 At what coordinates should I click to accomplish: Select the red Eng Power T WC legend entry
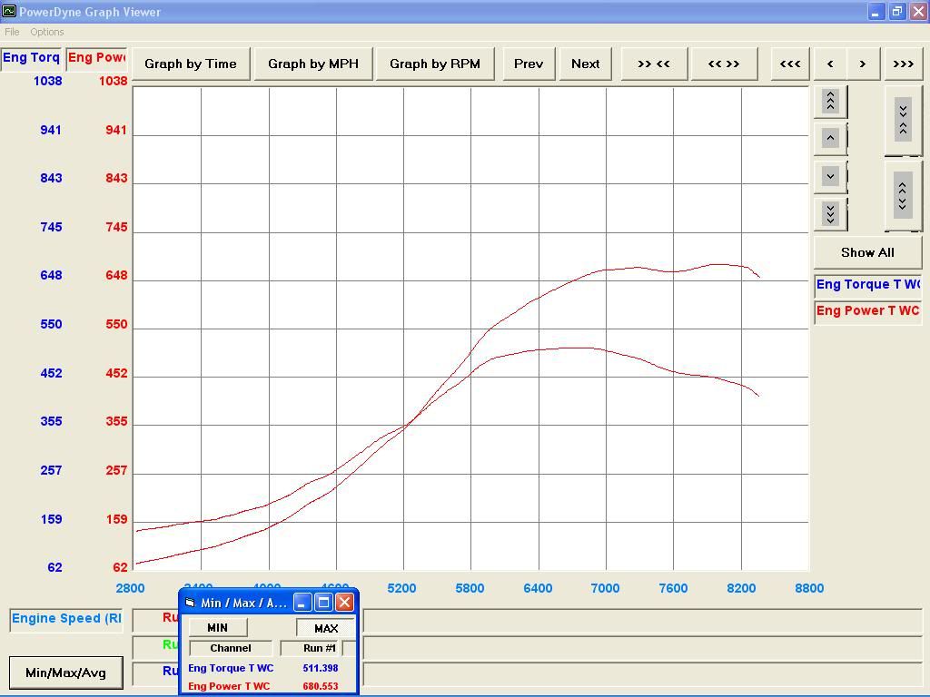(x=867, y=311)
